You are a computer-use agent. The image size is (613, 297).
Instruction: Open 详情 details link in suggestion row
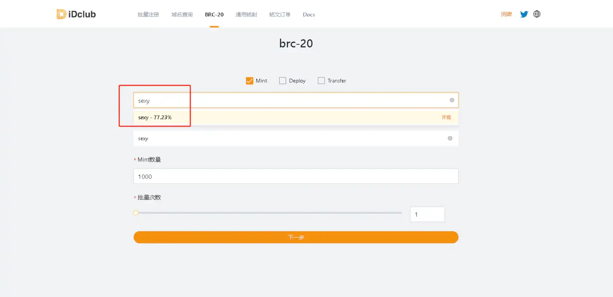[x=446, y=117]
